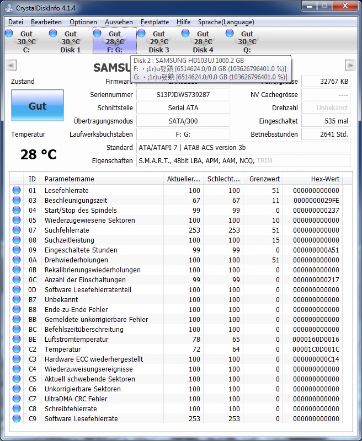Click status orb of Software Lesefehlerrate C9 row
This screenshot has width=362, height=441.
click(x=17, y=418)
